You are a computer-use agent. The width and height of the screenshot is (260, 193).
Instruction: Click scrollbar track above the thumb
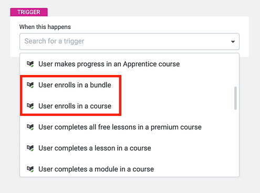click(235, 70)
